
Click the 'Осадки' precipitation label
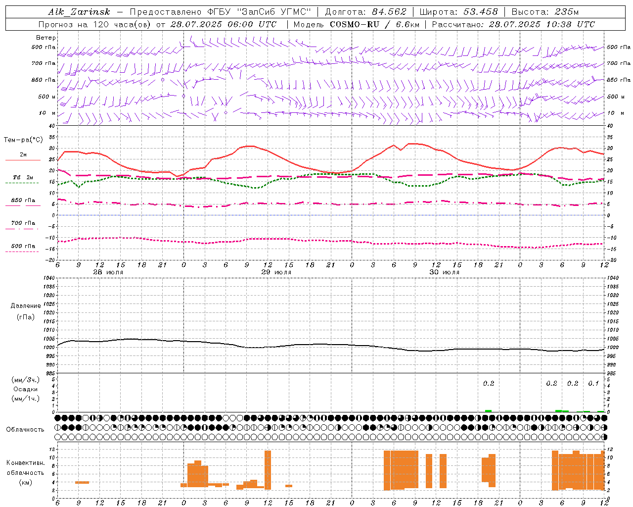[x=26, y=389]
